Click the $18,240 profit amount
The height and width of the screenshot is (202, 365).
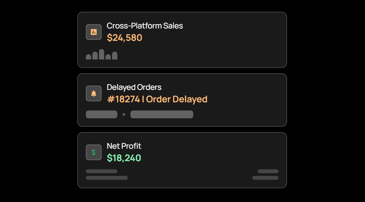124,158
